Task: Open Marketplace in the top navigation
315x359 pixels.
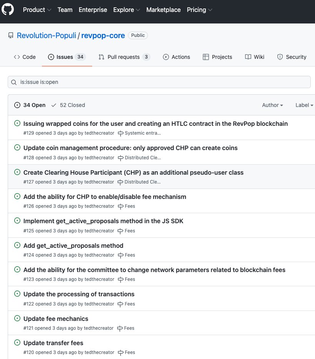Action: [163, 10]
